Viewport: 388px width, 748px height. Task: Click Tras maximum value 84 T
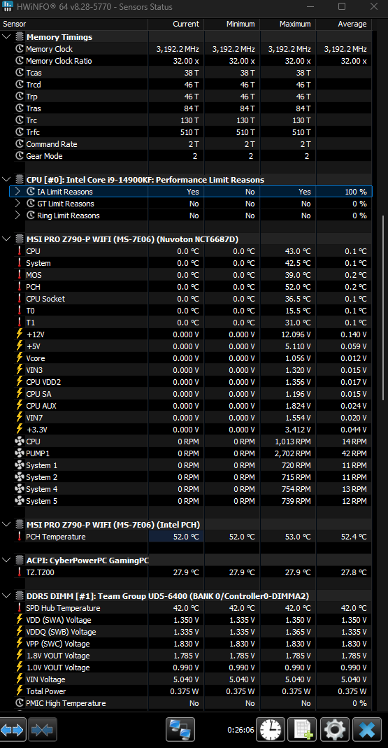[x=303, y=108]
